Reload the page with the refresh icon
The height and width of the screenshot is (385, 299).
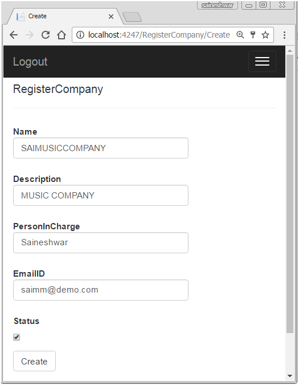(x=46, y=35)
